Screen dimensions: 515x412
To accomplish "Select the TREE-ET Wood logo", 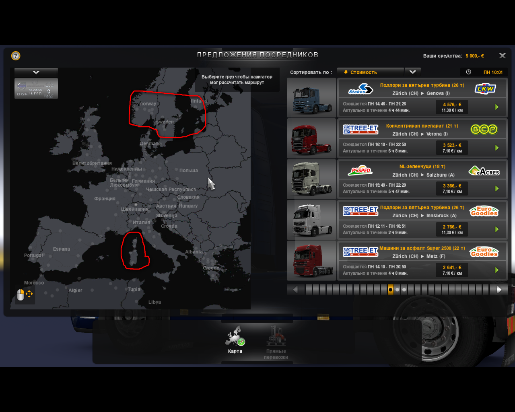I will 360,129.
